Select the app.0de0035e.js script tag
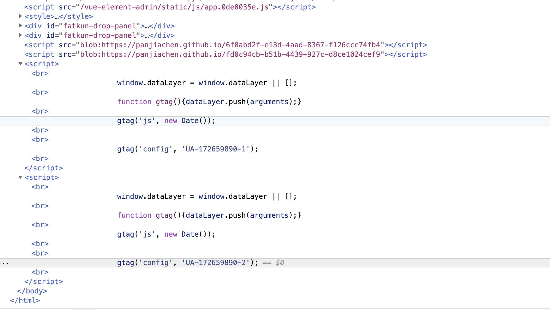550x310 pixels. [169, 7]
